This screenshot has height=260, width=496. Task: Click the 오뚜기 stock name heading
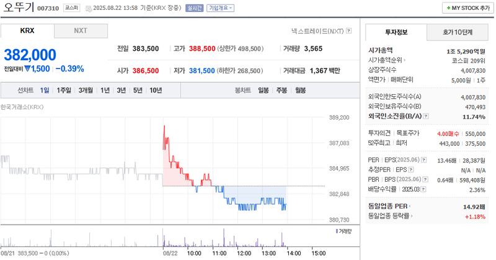click(x=19, y=7)
